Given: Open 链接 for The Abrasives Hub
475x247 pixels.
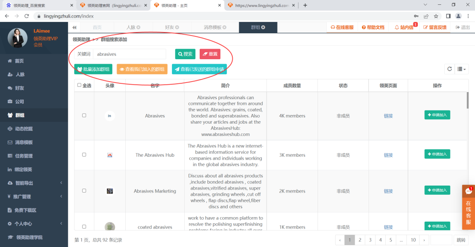Looking at the screenshot, I should [x=388, y=155].
